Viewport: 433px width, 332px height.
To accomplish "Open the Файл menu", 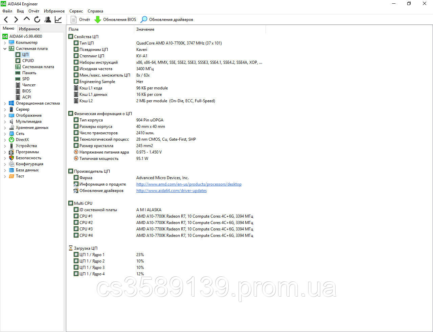I will point(7,11).
